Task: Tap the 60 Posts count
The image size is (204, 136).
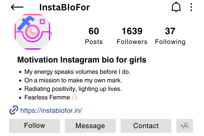Action: coord(94,36)
